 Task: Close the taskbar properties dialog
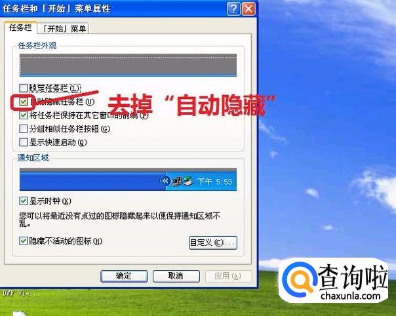click(x=248, y=9)
